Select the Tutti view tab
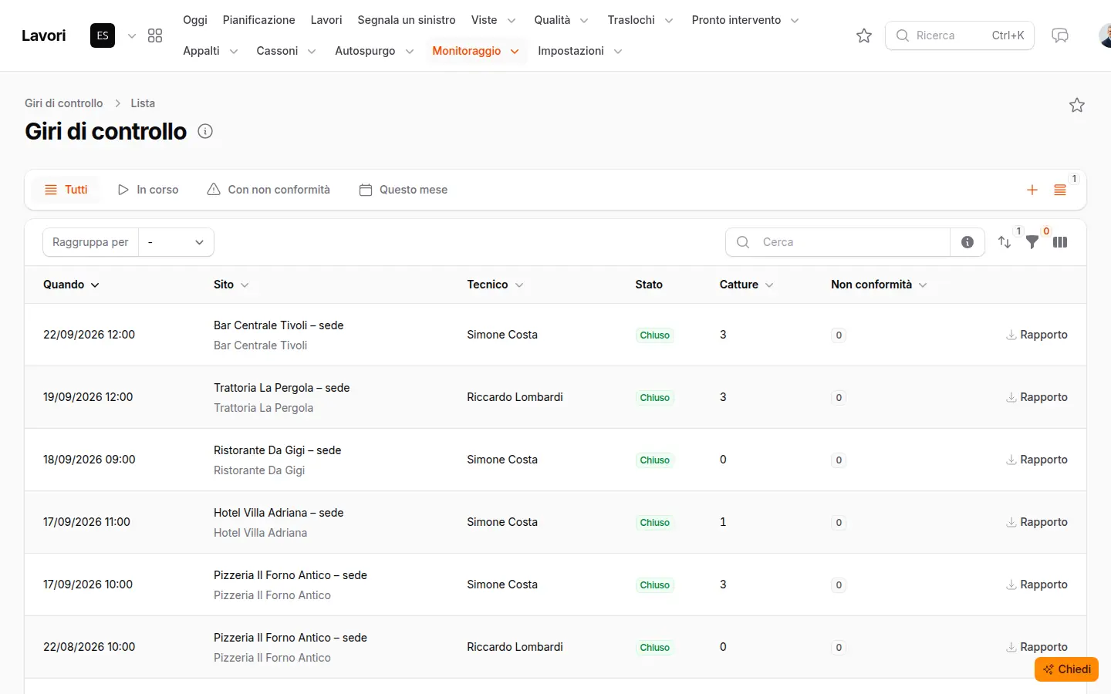Screen dimensions: 1111x694 point(66,190)
